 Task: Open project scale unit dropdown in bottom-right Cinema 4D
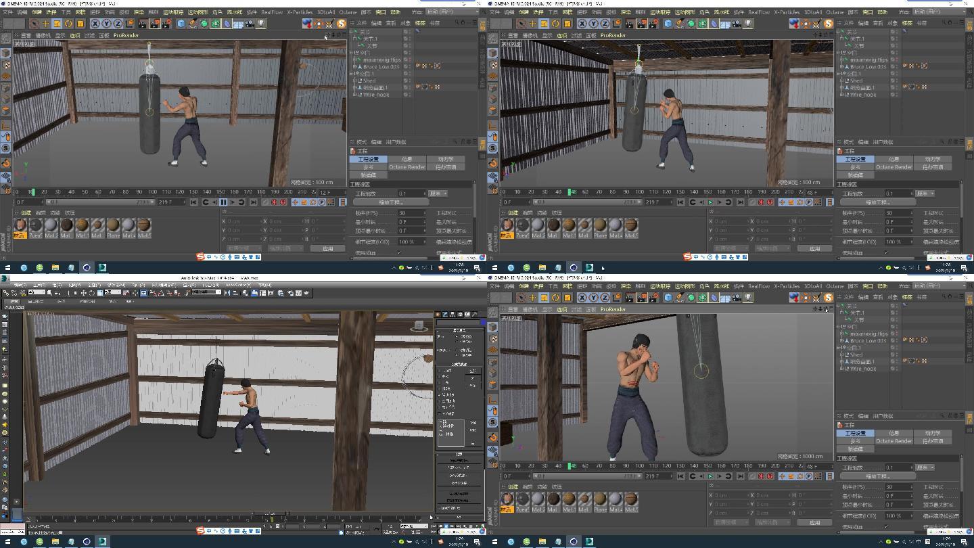point(925,467)
